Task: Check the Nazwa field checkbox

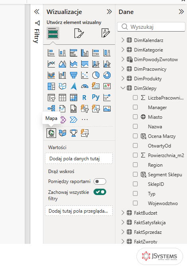Action: 135,126
